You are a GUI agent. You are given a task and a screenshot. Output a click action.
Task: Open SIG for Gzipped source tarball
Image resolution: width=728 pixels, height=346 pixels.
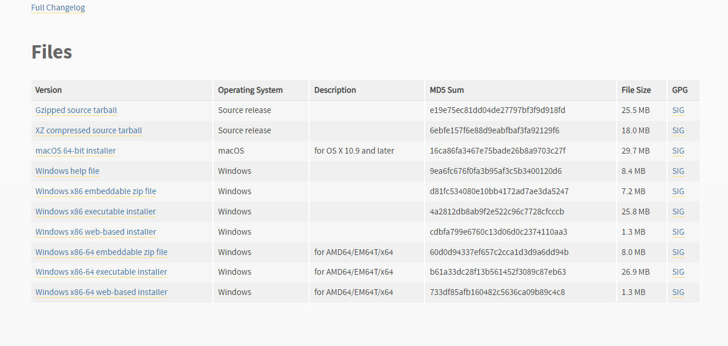678,110
